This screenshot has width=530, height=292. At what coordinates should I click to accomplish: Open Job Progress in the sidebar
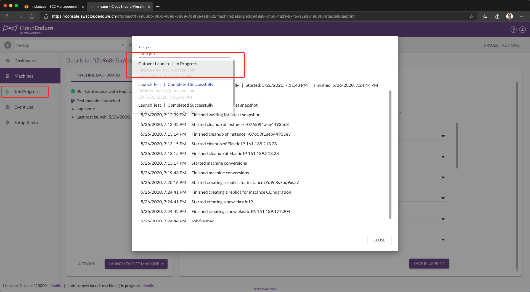click(26, 92)
